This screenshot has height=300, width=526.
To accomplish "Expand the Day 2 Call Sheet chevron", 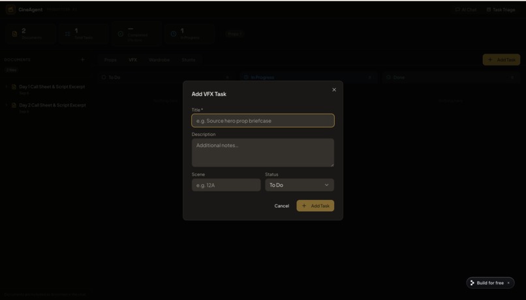I will pyautogui.click(x=7, y=105).
